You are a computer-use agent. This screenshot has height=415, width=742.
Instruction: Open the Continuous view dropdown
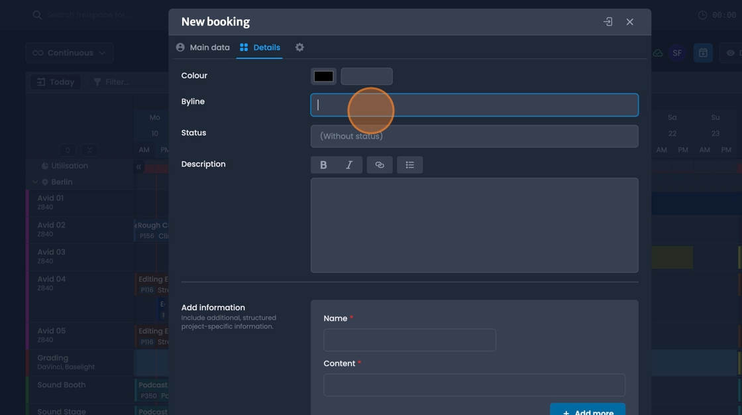click(x=68, y=52)
